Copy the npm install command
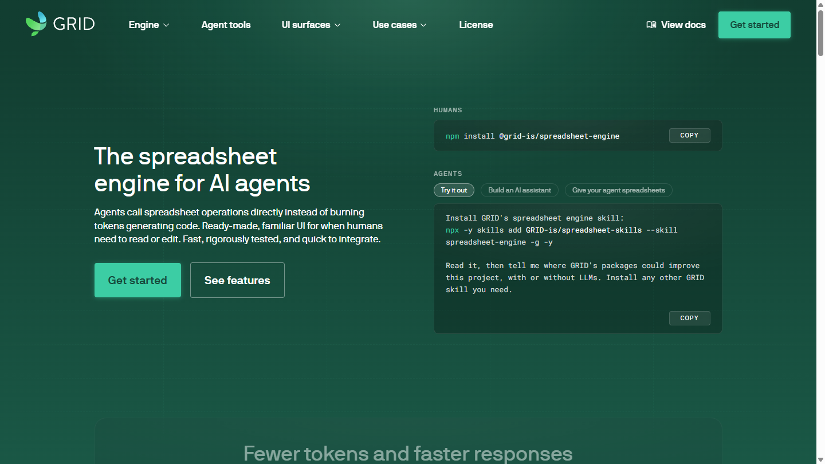 pos(689,136)
